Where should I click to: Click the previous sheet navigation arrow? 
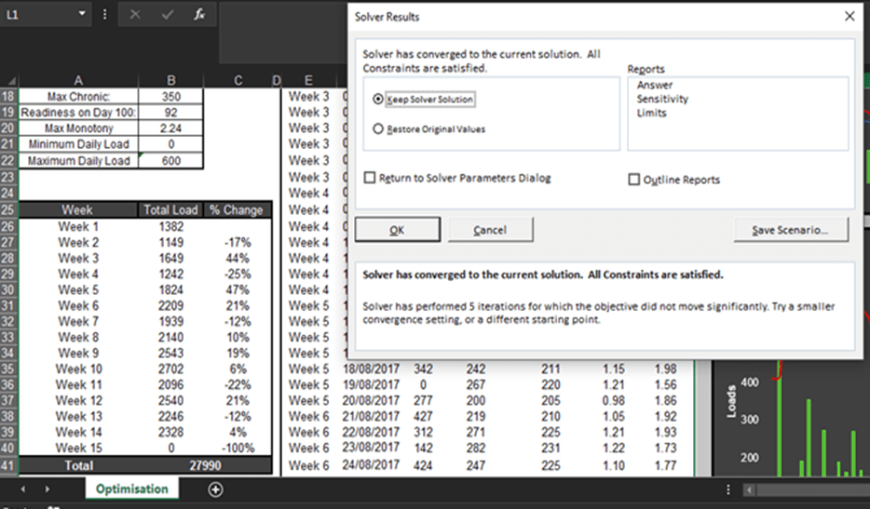[x=23, y=489]
